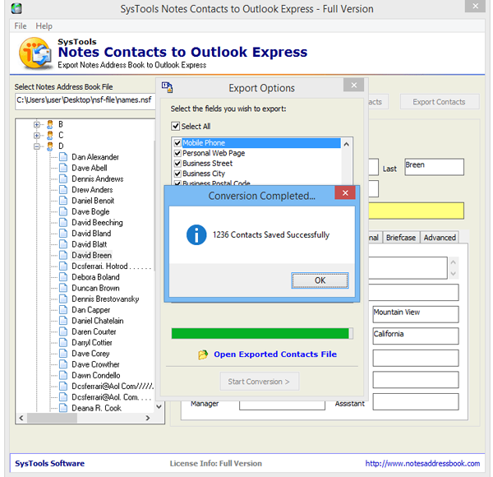Image resolution: width=493 pixels, height=477 pixels.
Task: Close the Export Options window
Action: coord(353,85)
